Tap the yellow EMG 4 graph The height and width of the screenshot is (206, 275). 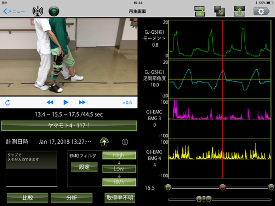[220, 159]
